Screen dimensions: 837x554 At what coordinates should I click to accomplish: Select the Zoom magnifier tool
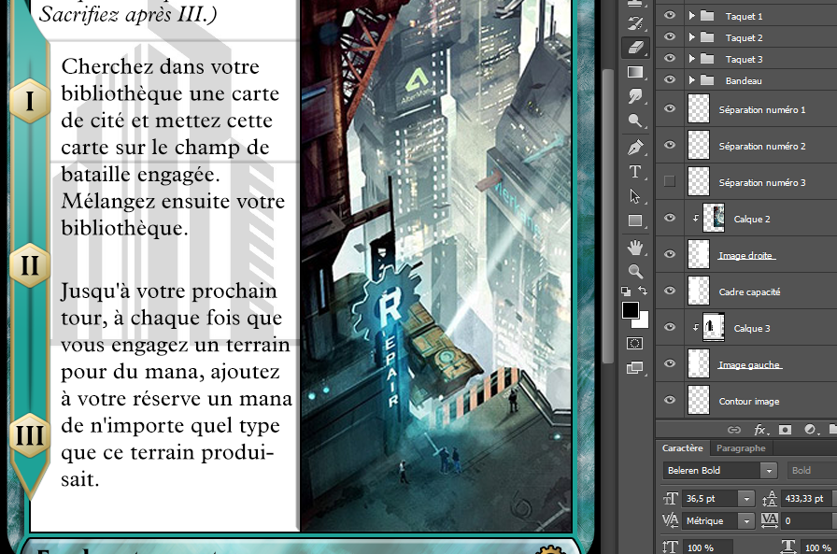(635, 272)
